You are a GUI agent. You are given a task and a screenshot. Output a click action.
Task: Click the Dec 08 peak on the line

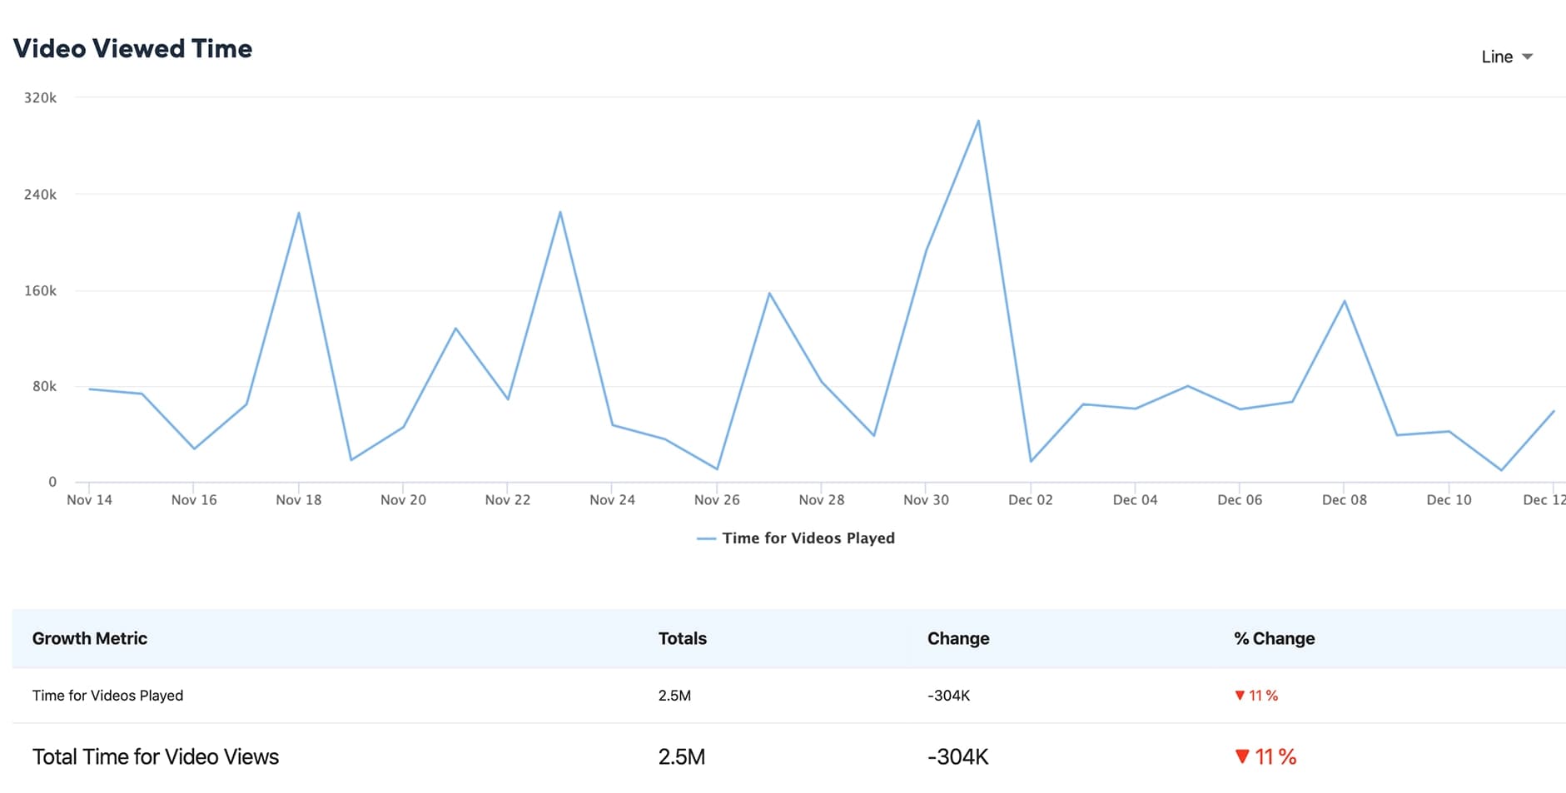point(1345,301)
